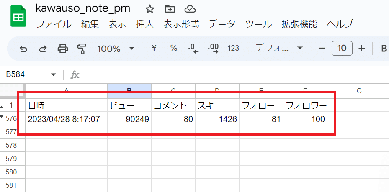Star the kawauso_note_pm document
389x192 pixels.
150,10
